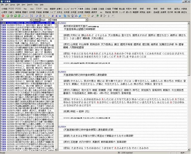Select result row 01/0033 楽浪の国つ御神の
The image size is (191, 154).
[x=27, y=61]
